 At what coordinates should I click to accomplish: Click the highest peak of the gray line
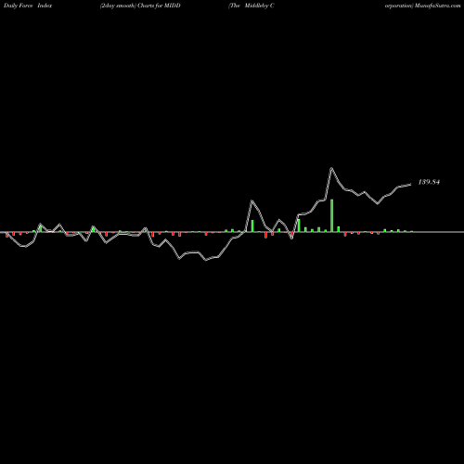331,169
